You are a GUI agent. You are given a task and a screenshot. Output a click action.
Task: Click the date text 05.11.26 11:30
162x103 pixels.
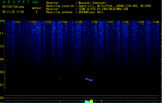tap(13, 12)
